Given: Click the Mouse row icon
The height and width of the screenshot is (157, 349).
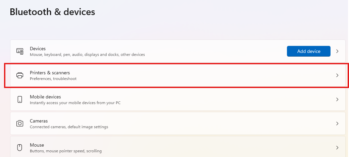Looking at the screenshot, I should 20,148.
